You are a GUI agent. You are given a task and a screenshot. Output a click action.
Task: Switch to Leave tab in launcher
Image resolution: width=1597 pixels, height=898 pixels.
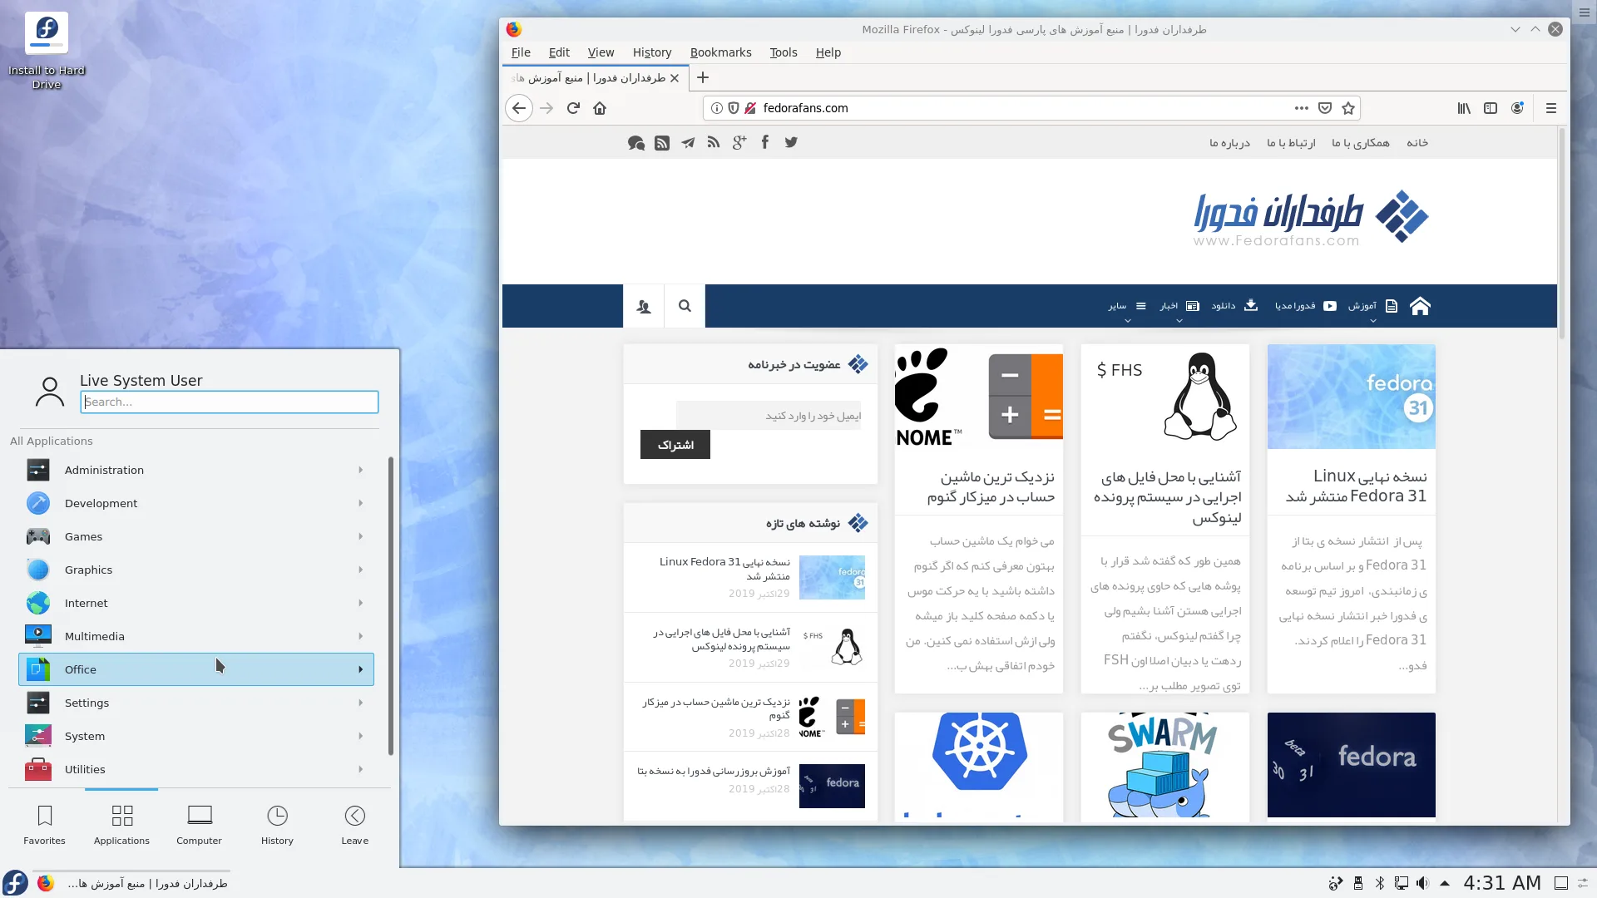[354, 825]
